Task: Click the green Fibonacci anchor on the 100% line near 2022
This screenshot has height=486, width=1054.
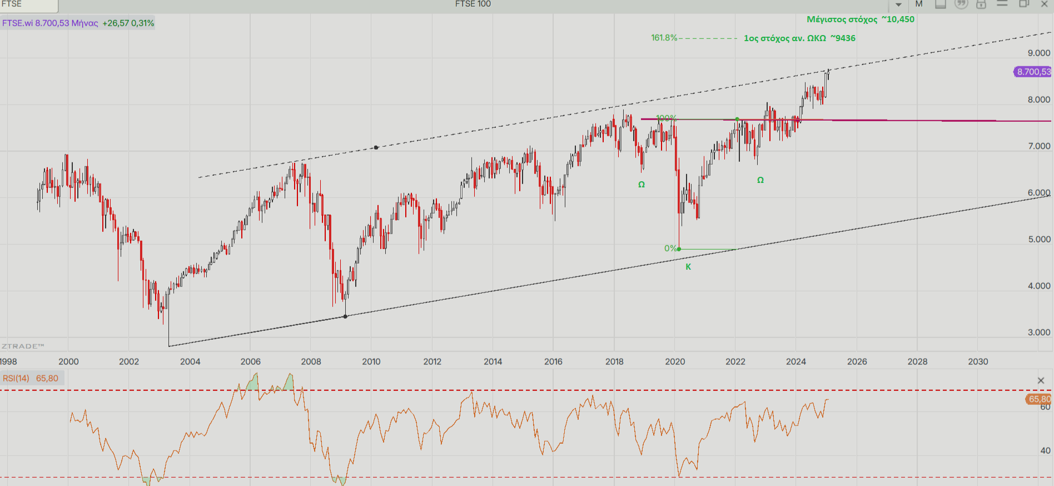Action: pos(737,119)
